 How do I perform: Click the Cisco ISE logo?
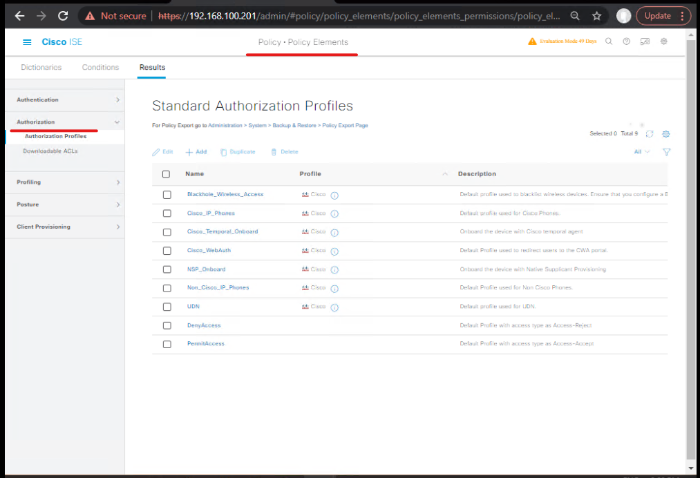click(x=62, y=42)
